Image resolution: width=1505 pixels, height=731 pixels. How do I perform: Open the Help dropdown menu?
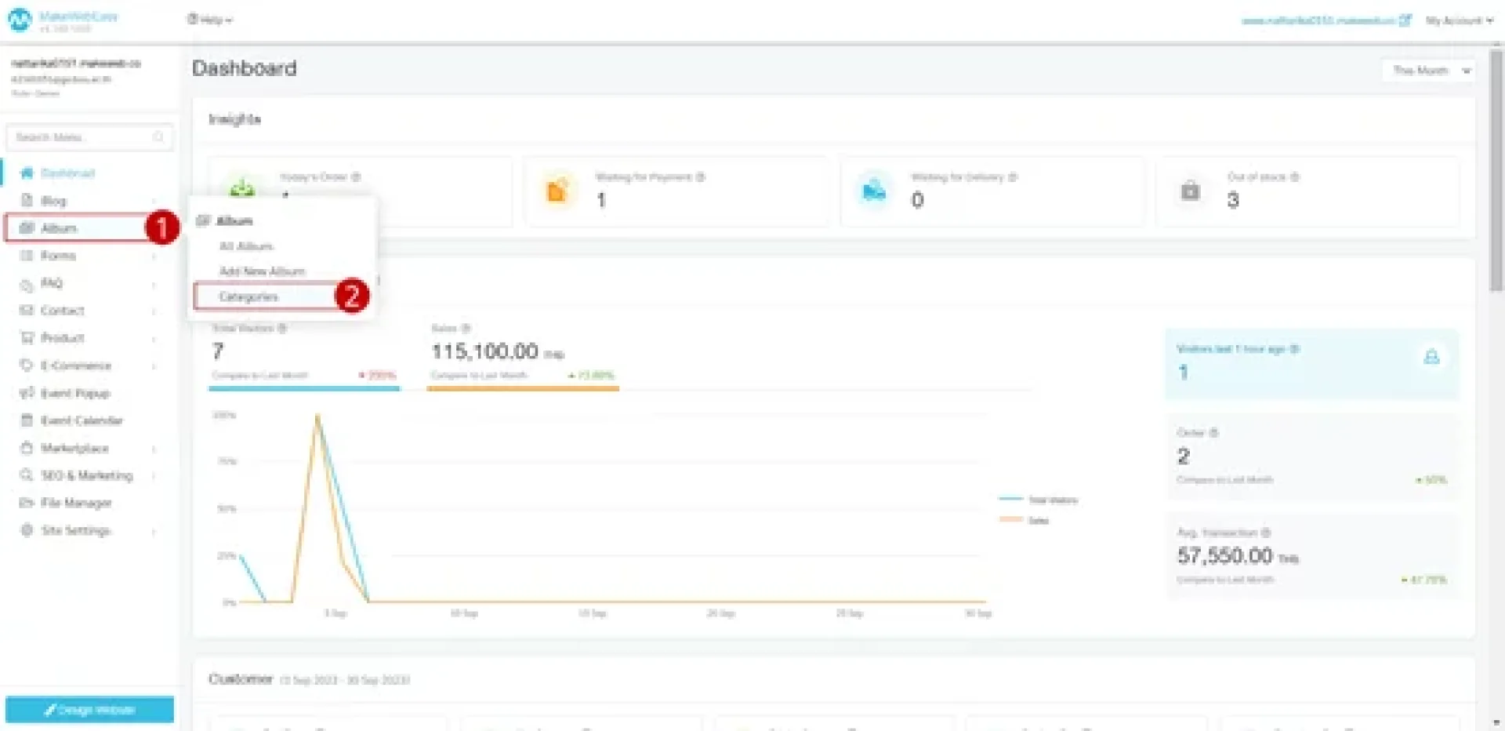[210, 20]
